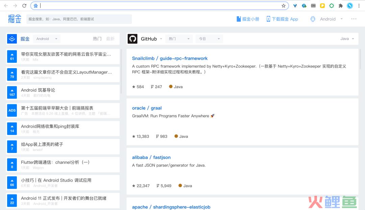The image size is (365, 210).
Task: Open the 今日 time range dropdown
Action: [x=209, y=39]
